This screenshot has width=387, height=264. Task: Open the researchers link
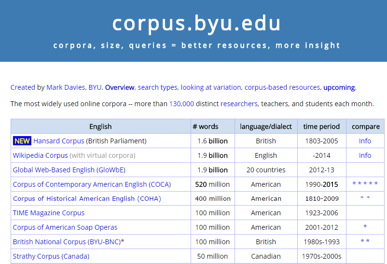(239, 104)
